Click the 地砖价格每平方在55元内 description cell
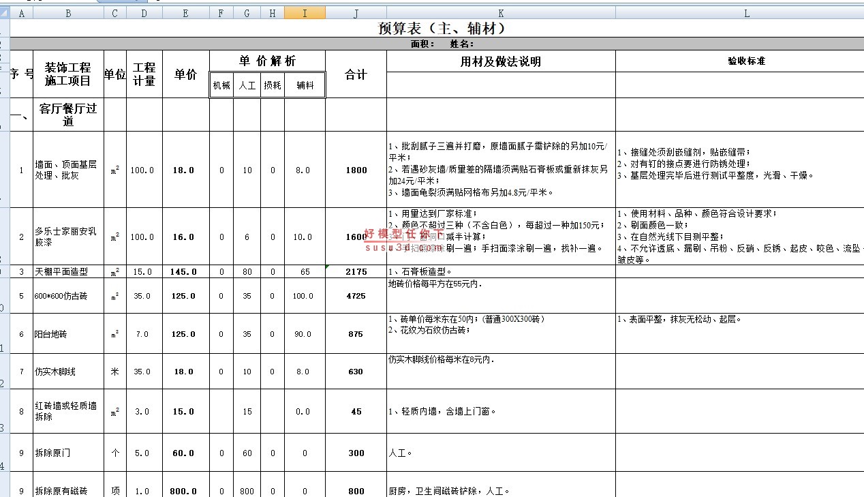 click(x=501, y=296)
